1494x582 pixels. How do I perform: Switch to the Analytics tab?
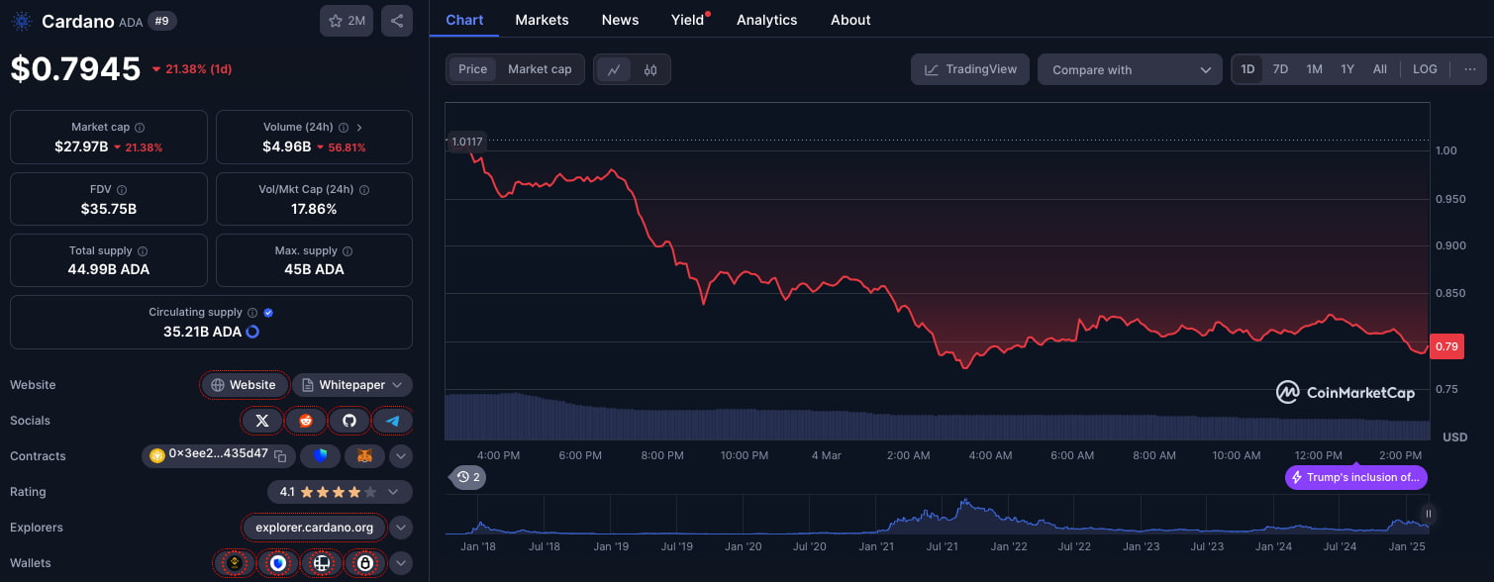pos(767,20)
